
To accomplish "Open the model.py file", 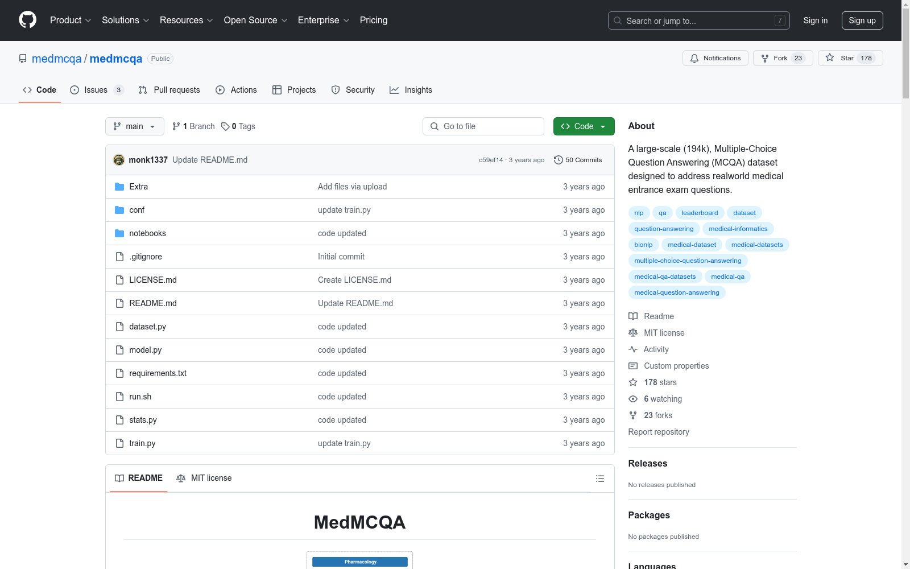I will [x=145, y=350].
